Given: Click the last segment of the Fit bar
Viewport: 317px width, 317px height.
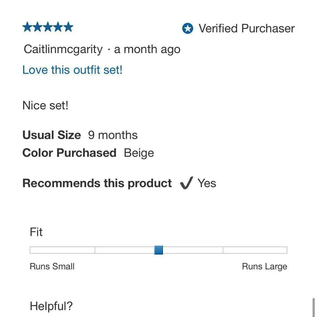Looking at the screenshot, I should tap(255, 250).
